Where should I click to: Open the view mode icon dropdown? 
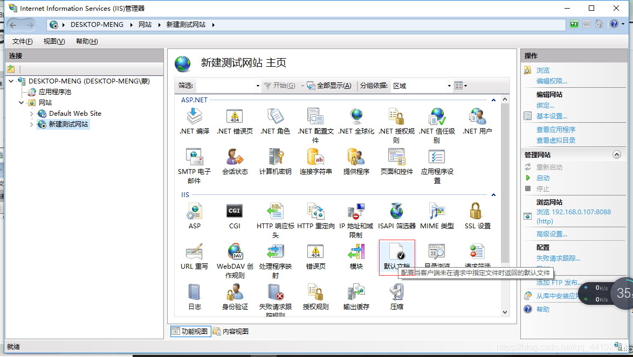(460, 86)
